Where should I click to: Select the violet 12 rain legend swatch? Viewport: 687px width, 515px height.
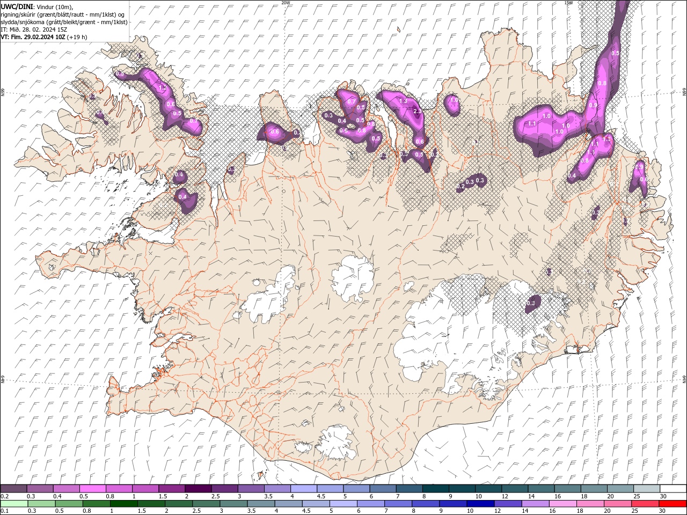point(508,504)
